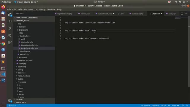This screenshot has width=190, height=107.
Task: Launch Sublime Text from the dock
Action: 3,62
